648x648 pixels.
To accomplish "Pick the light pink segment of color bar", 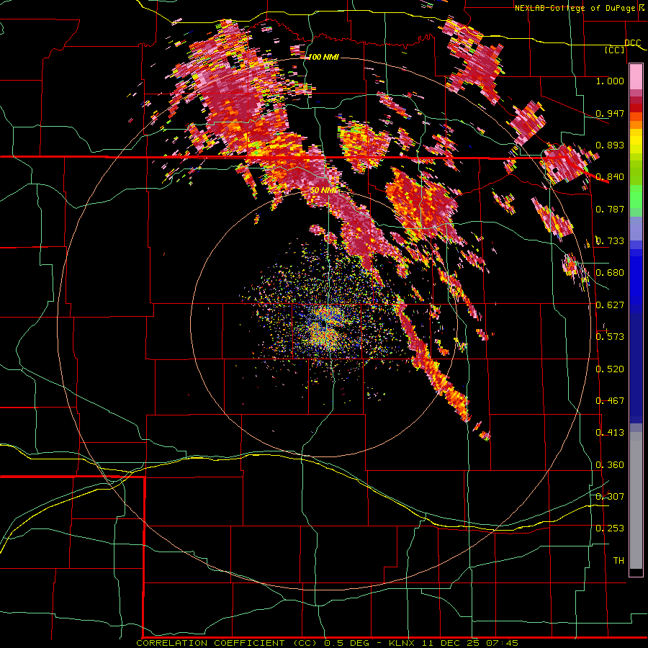I will point(636,77).
